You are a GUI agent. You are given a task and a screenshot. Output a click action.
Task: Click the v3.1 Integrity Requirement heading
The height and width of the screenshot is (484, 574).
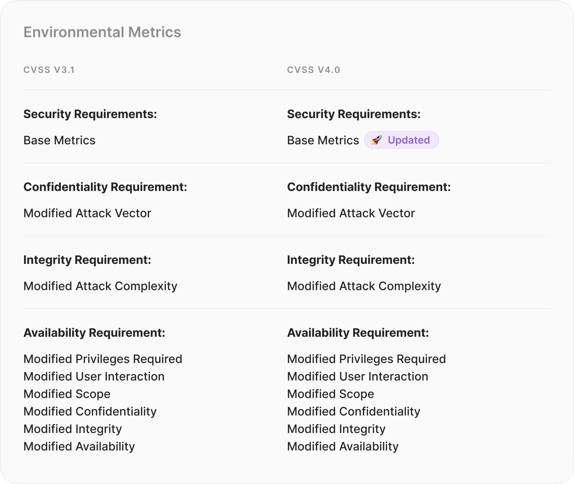(x=87, y=260)
